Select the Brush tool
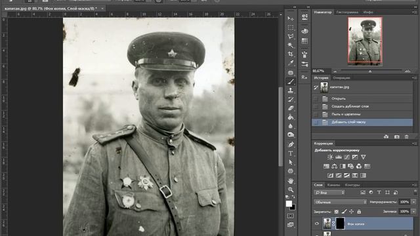420x236 pixels. tap(291, 81)
